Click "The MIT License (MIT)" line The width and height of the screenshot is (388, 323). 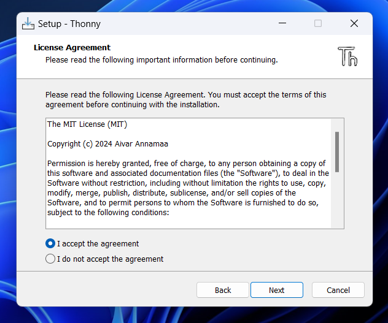pos(87,124)
